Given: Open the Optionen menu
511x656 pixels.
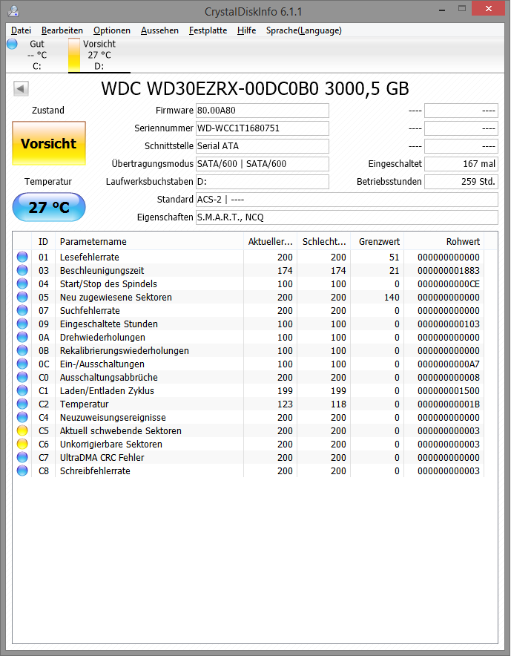Looking at the screenshot, I should (x=112, y=30).
